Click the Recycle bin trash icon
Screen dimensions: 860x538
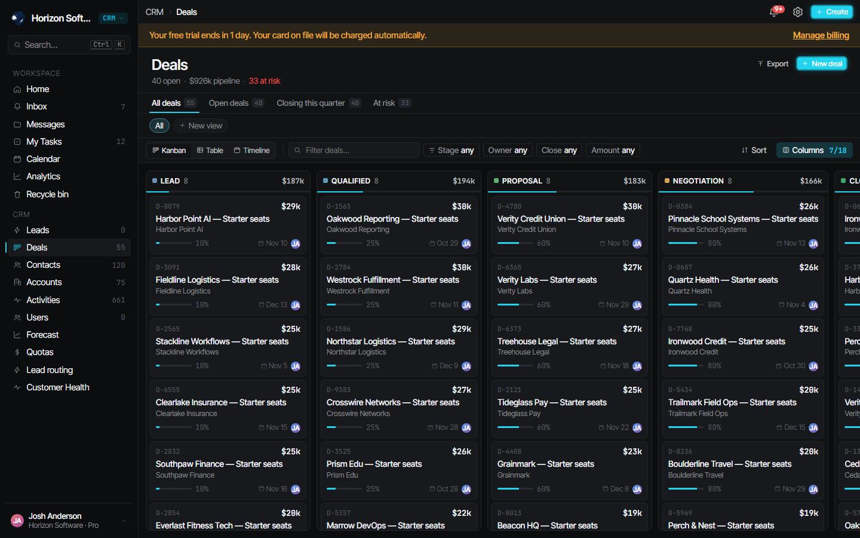pos(17,194)
